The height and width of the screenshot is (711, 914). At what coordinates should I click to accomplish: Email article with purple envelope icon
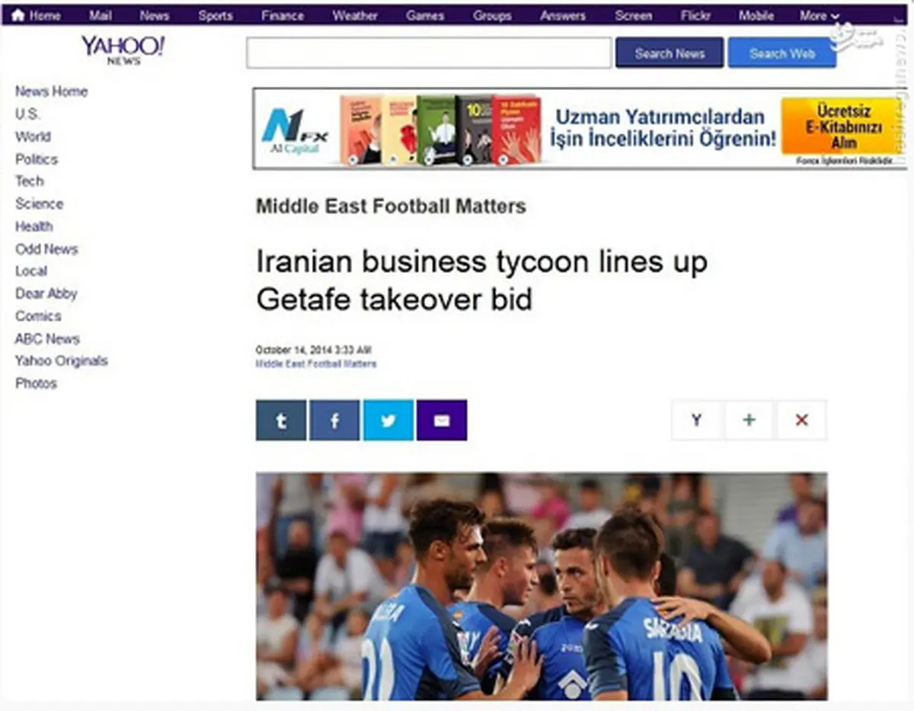[x=442, y=420]
